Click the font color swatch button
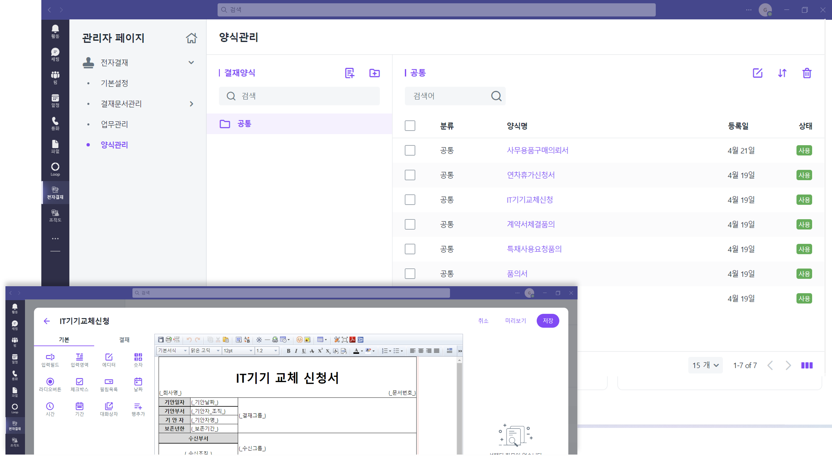The width and height of the screenshot is (832, 456). [x=356, y=351]
